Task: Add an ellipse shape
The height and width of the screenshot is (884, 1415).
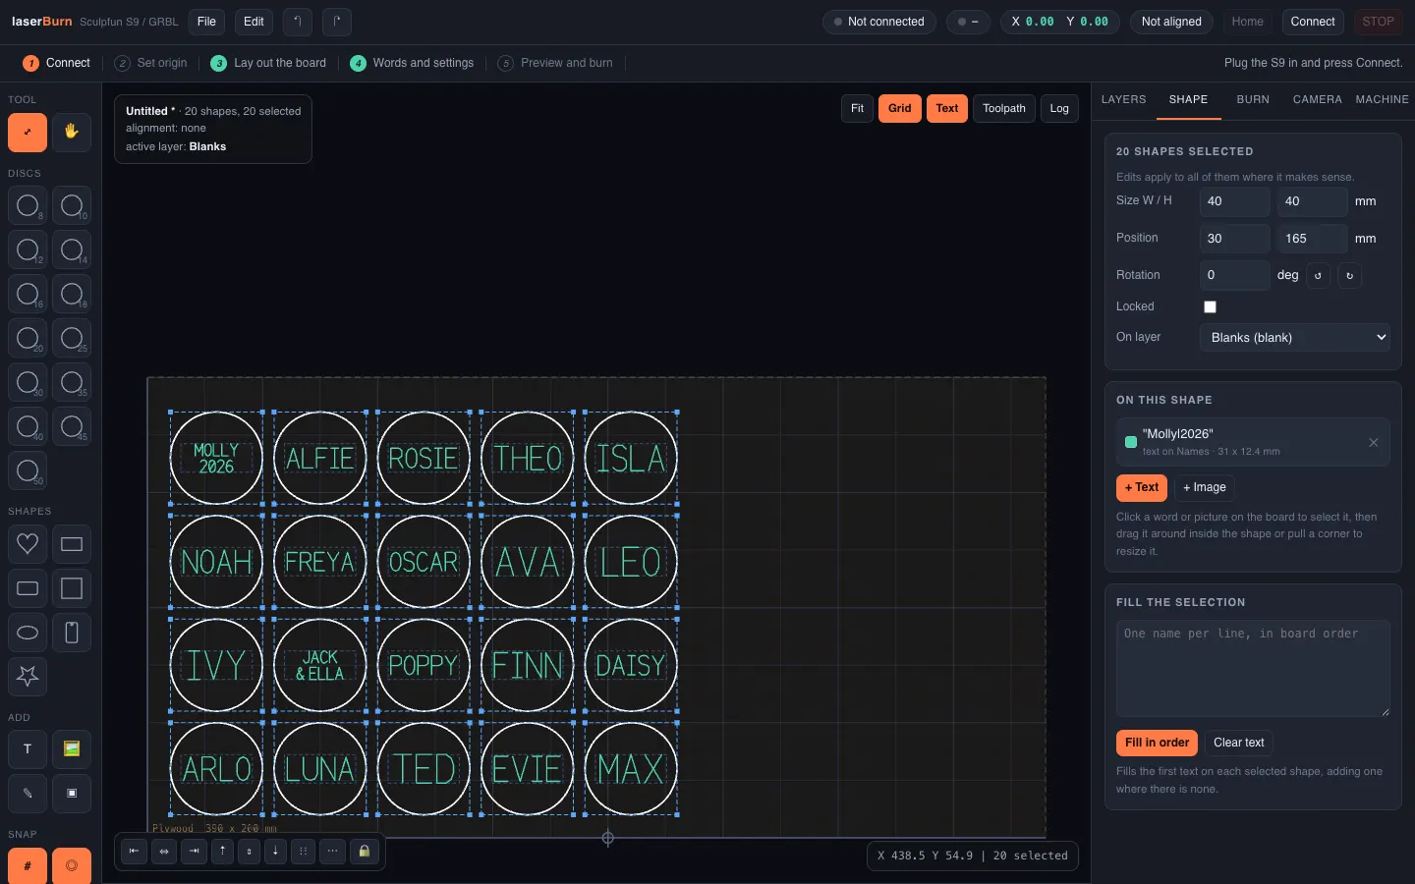Action: click(x=28, y=633)
